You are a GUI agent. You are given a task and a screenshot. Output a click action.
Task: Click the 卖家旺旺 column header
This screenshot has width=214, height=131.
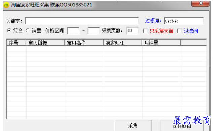123,43
